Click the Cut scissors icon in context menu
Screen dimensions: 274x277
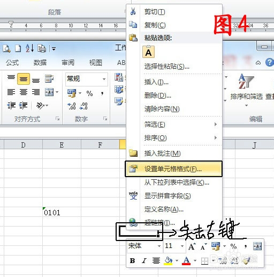click(133, 11)
